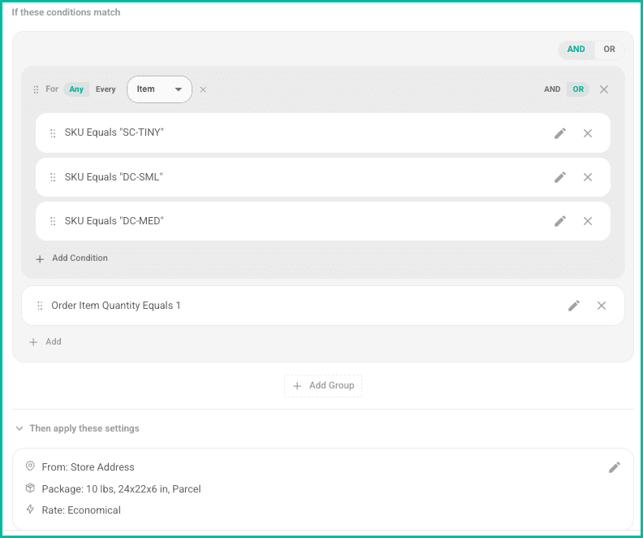Click the Rate: Economical line
643x538 pixels.
[x=81, y=510]
